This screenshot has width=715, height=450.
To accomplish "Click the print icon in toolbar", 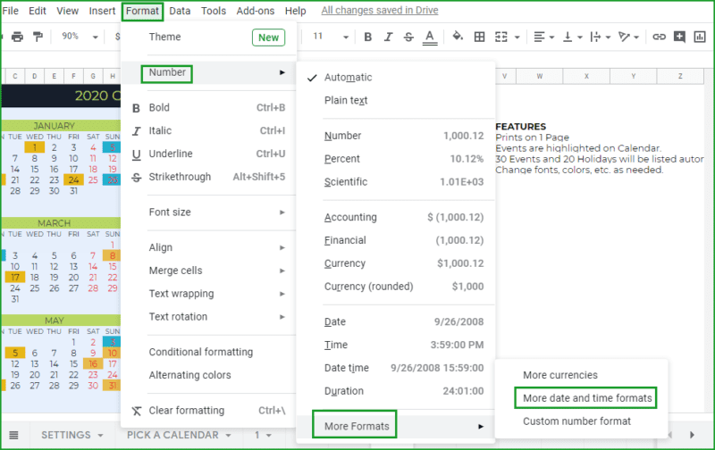I will pos(17,37).
